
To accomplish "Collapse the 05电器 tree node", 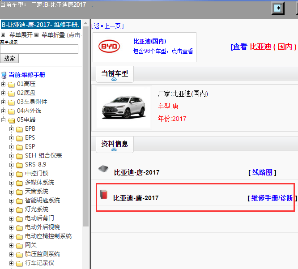I will click(3, 120).
